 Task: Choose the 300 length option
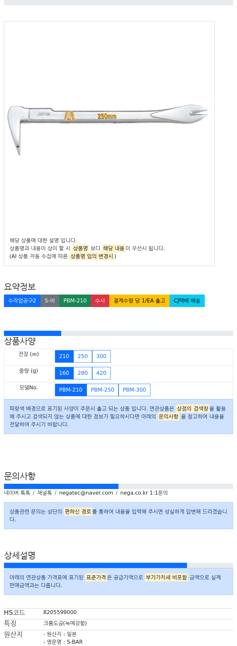pyautogui.click(x=101, y=356)
